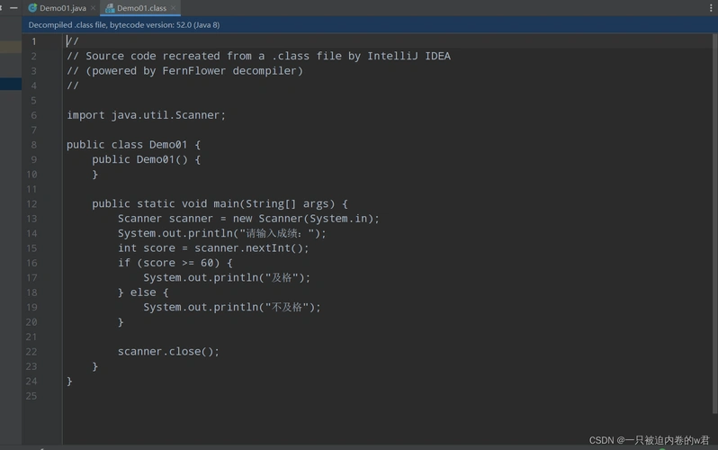718x450 pixels.
Task: Place cursor on import java.util.Scanner line
Action: (x=146, y=115)
